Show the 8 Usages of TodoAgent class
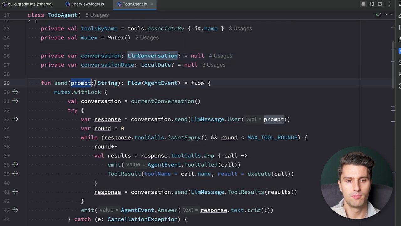 point(97,15)
